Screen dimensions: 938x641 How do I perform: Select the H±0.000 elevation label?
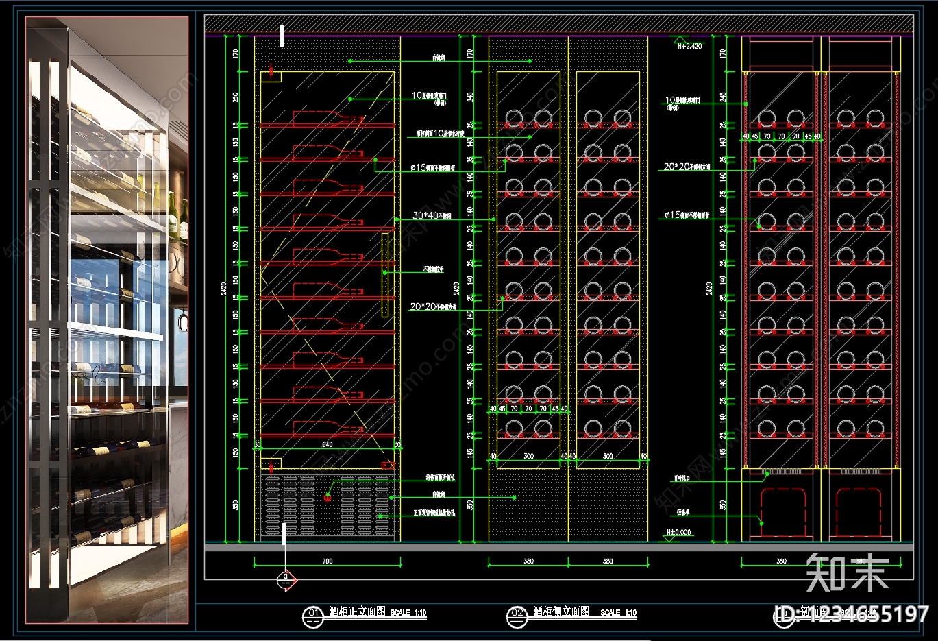tap(679, 533)
